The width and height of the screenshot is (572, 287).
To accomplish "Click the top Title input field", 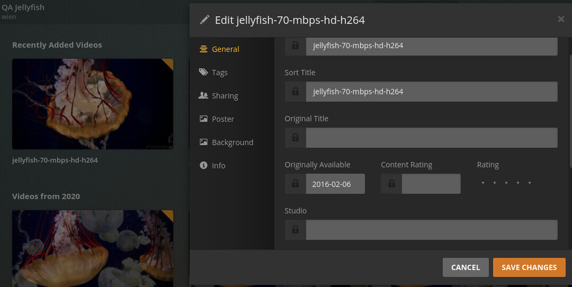I will tap(432, 46).
